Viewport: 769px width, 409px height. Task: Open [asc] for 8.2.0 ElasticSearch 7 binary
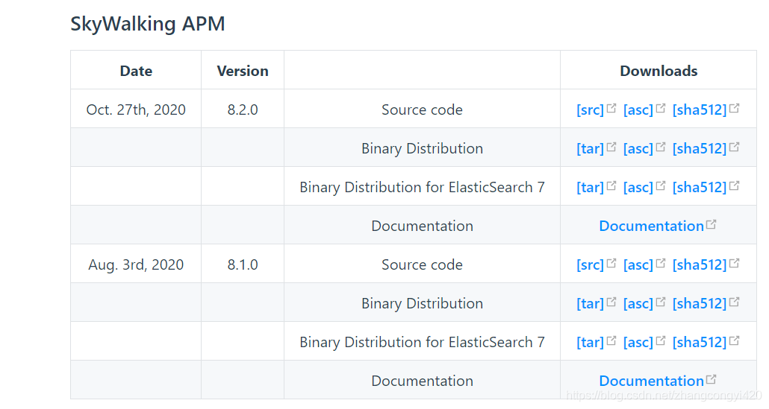638,187
